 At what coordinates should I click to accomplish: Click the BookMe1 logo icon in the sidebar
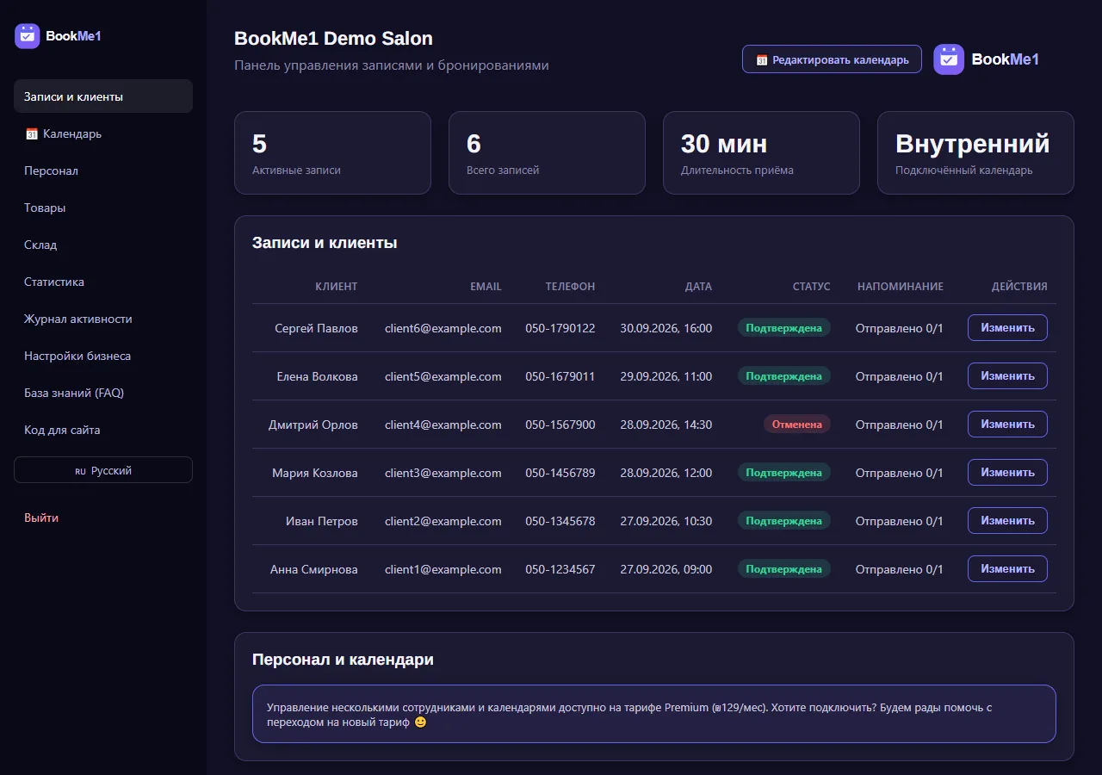(28, 36)
